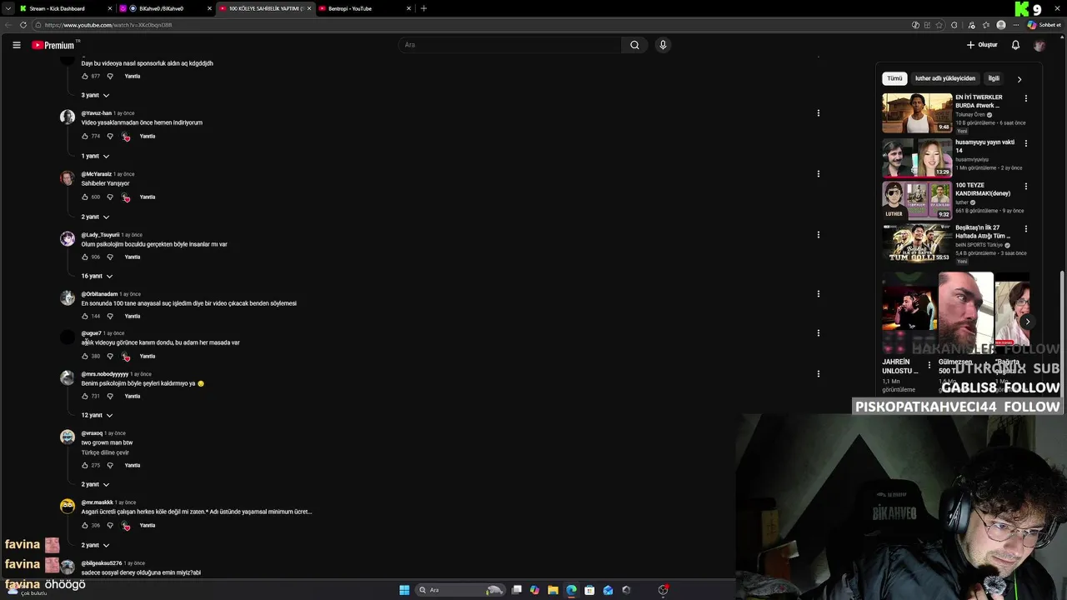Go back in browser
1067x600 pixels.
(9, 25)
